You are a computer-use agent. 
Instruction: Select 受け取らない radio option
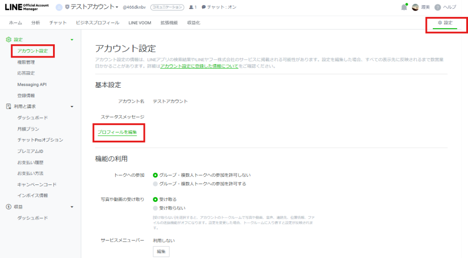pos(155,208)
